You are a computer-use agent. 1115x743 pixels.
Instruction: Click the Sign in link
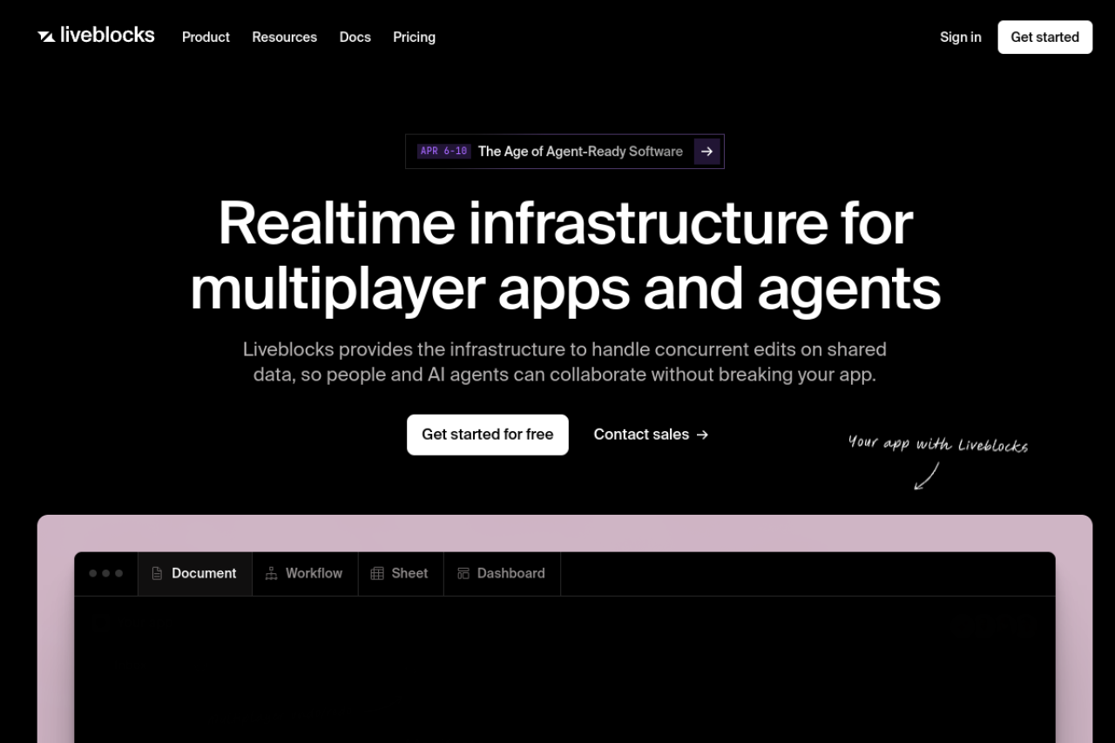coord(960,37)
